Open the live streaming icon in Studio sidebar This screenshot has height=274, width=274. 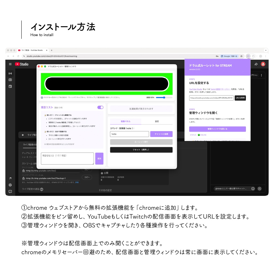10,73
